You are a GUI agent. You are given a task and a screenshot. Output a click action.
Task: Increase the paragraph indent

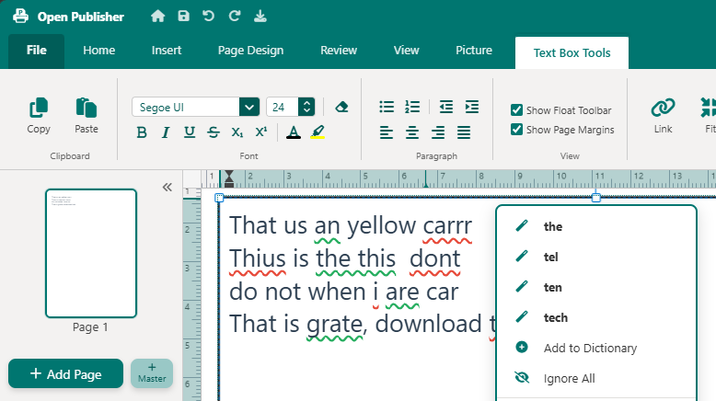click(x=472, y=107)
